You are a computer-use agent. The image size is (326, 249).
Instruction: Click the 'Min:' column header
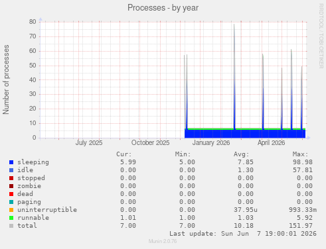click(x=183, y=154)
